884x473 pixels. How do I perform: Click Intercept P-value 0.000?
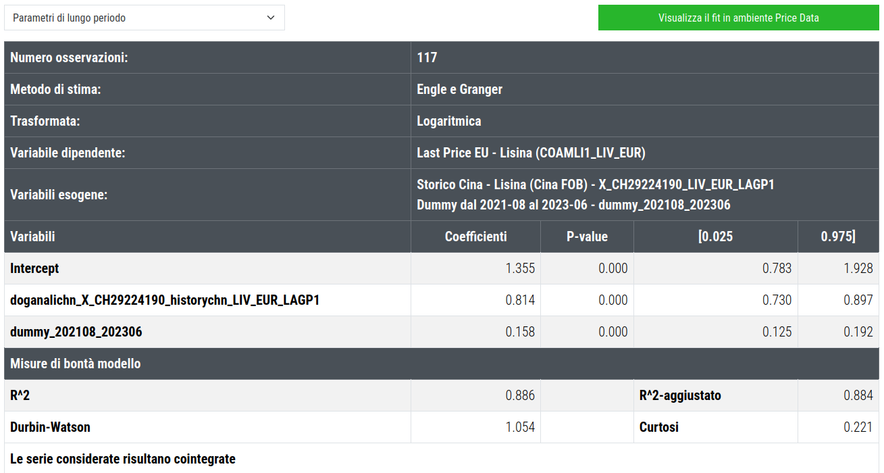click(x=613, y=268)
